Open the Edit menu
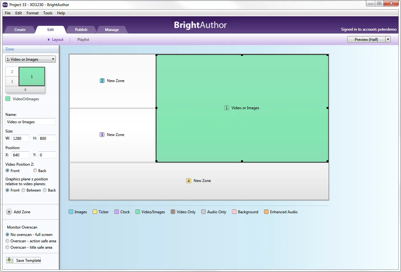This screenshot has height=272, width=401. coord(19,13)
